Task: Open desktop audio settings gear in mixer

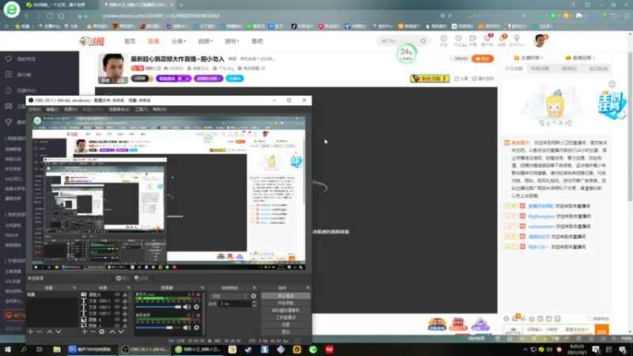Action: coord(196,328)
